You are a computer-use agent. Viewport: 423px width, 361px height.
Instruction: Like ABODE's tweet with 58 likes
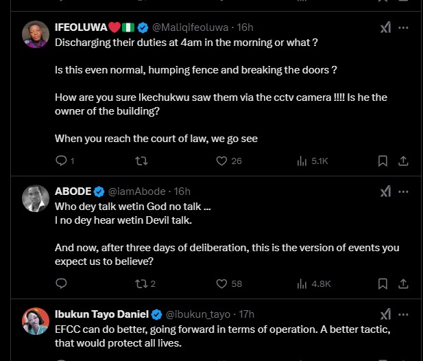(221, 283)
